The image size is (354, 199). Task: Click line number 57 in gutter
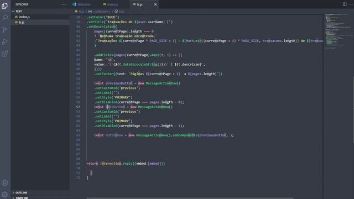coord(78,107)
